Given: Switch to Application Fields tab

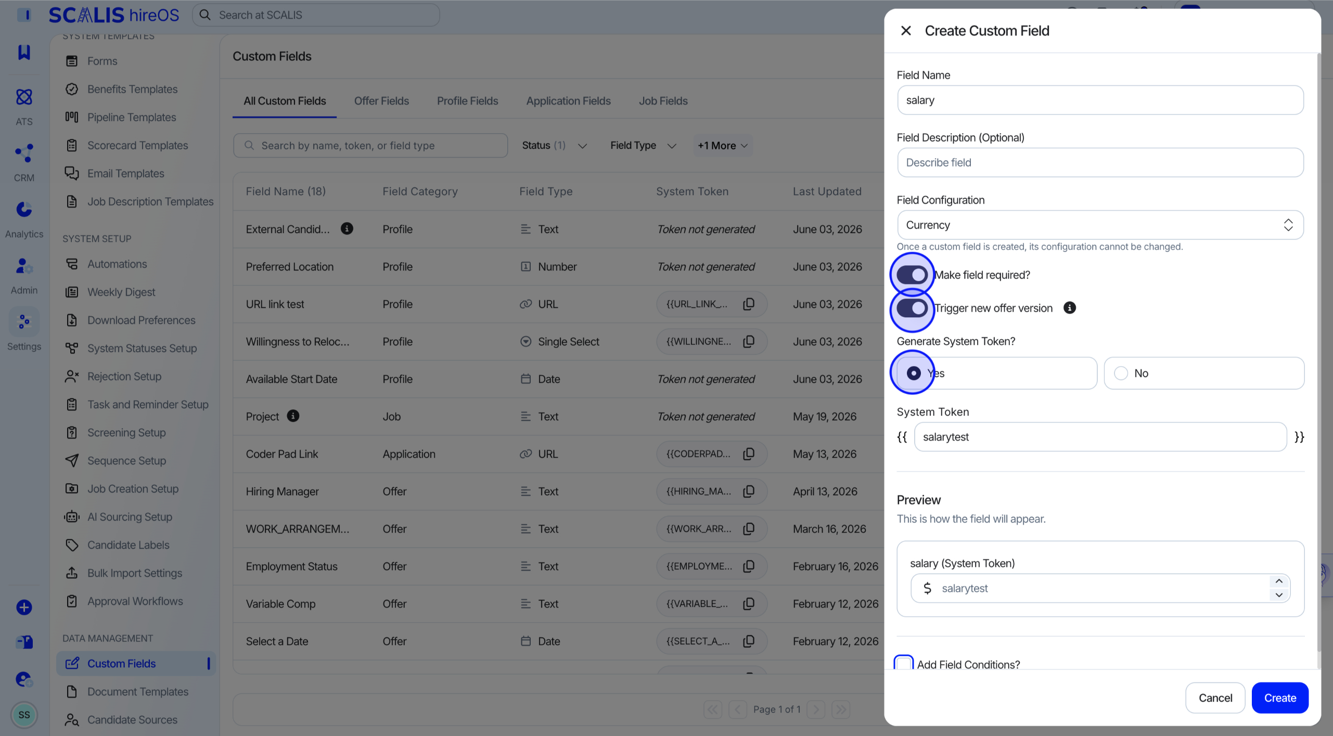Looking at the screenshot, I should (x=568, y=101).
